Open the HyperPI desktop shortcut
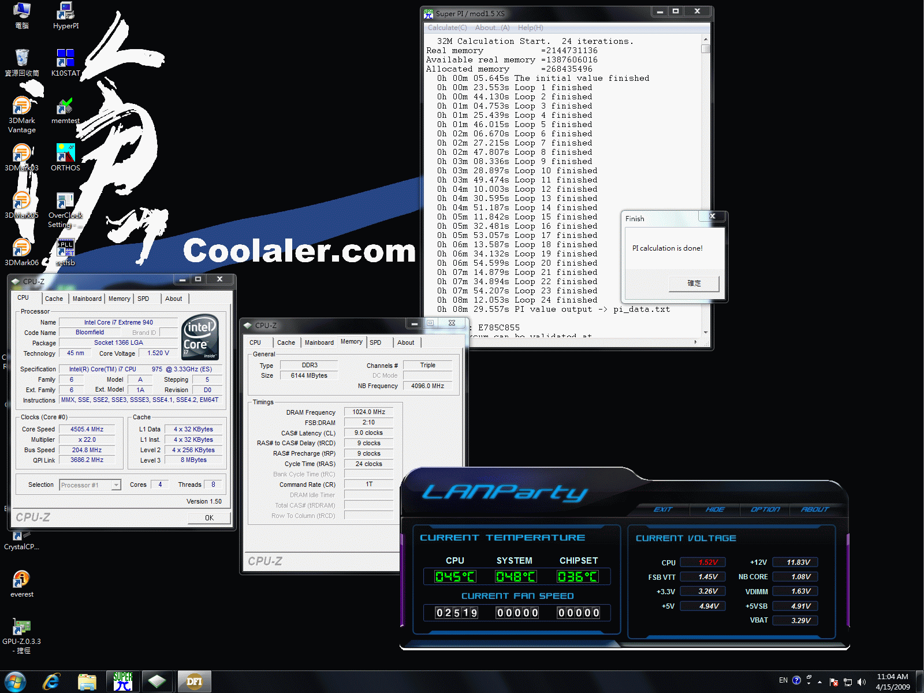This screenshot has height=693, width=924. click(x=66, y=16)
